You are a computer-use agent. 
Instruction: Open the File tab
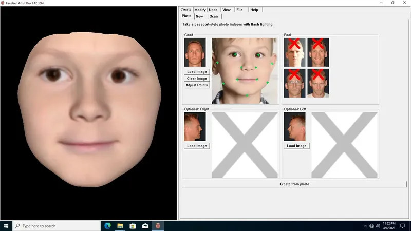(239, 10)
